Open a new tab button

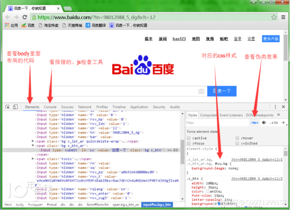[x=67, y=8]
